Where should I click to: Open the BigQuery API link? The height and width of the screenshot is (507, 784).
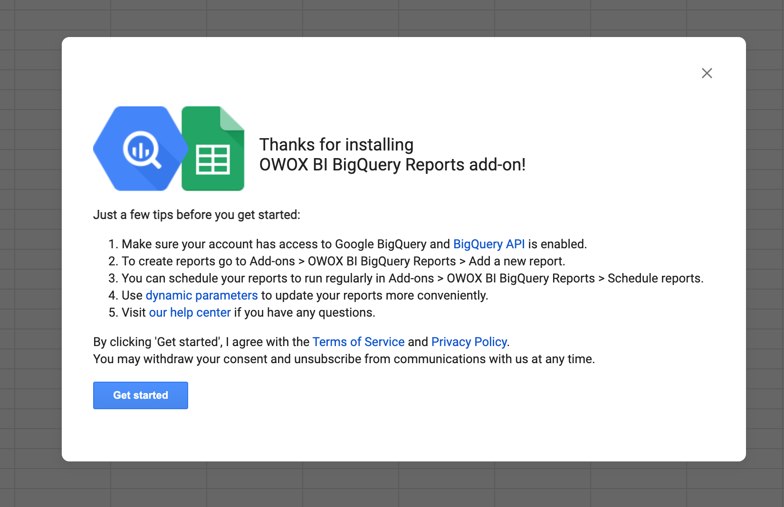pyautogui.click(x=489, y=244)
